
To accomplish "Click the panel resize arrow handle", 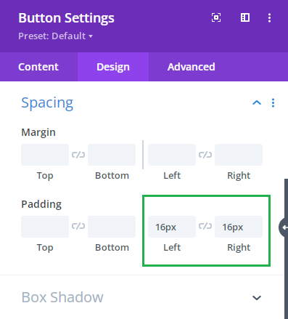I will coord(284,227).
